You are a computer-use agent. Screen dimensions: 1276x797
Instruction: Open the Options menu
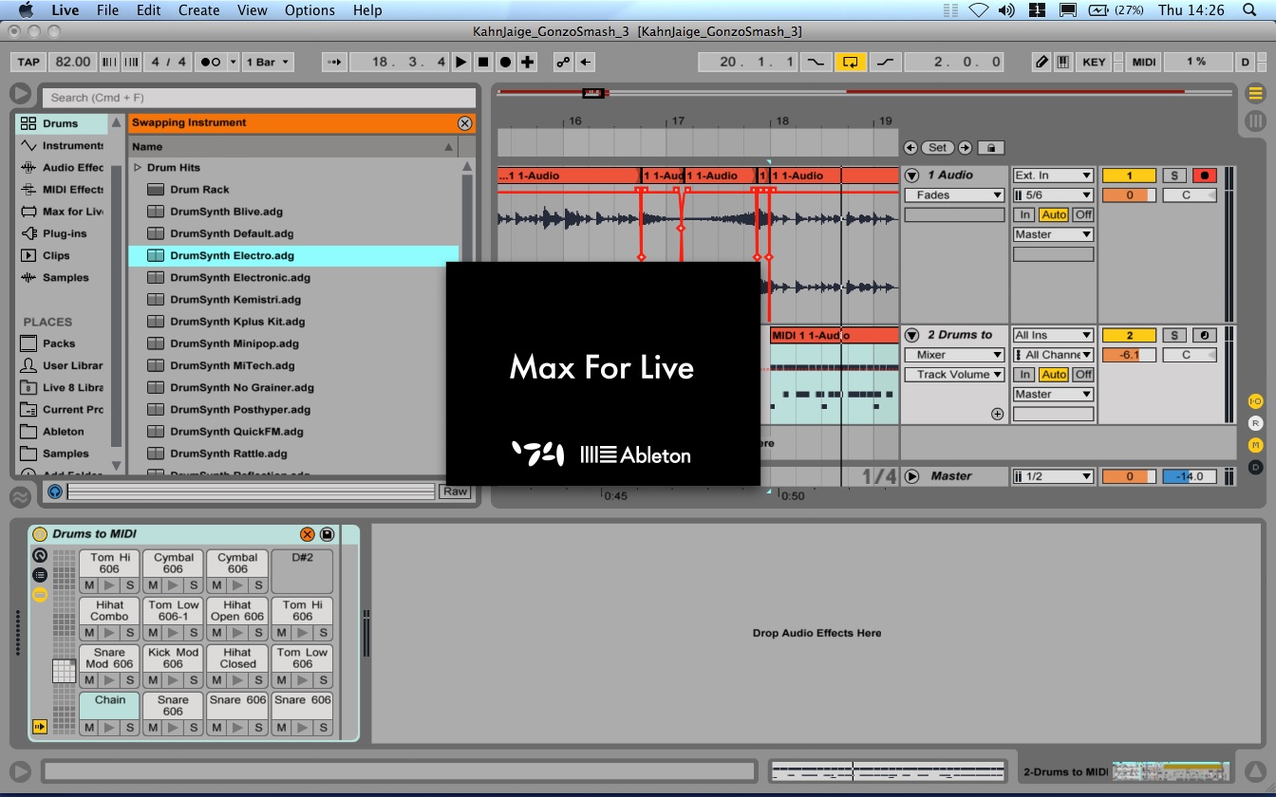click(310, 10)
